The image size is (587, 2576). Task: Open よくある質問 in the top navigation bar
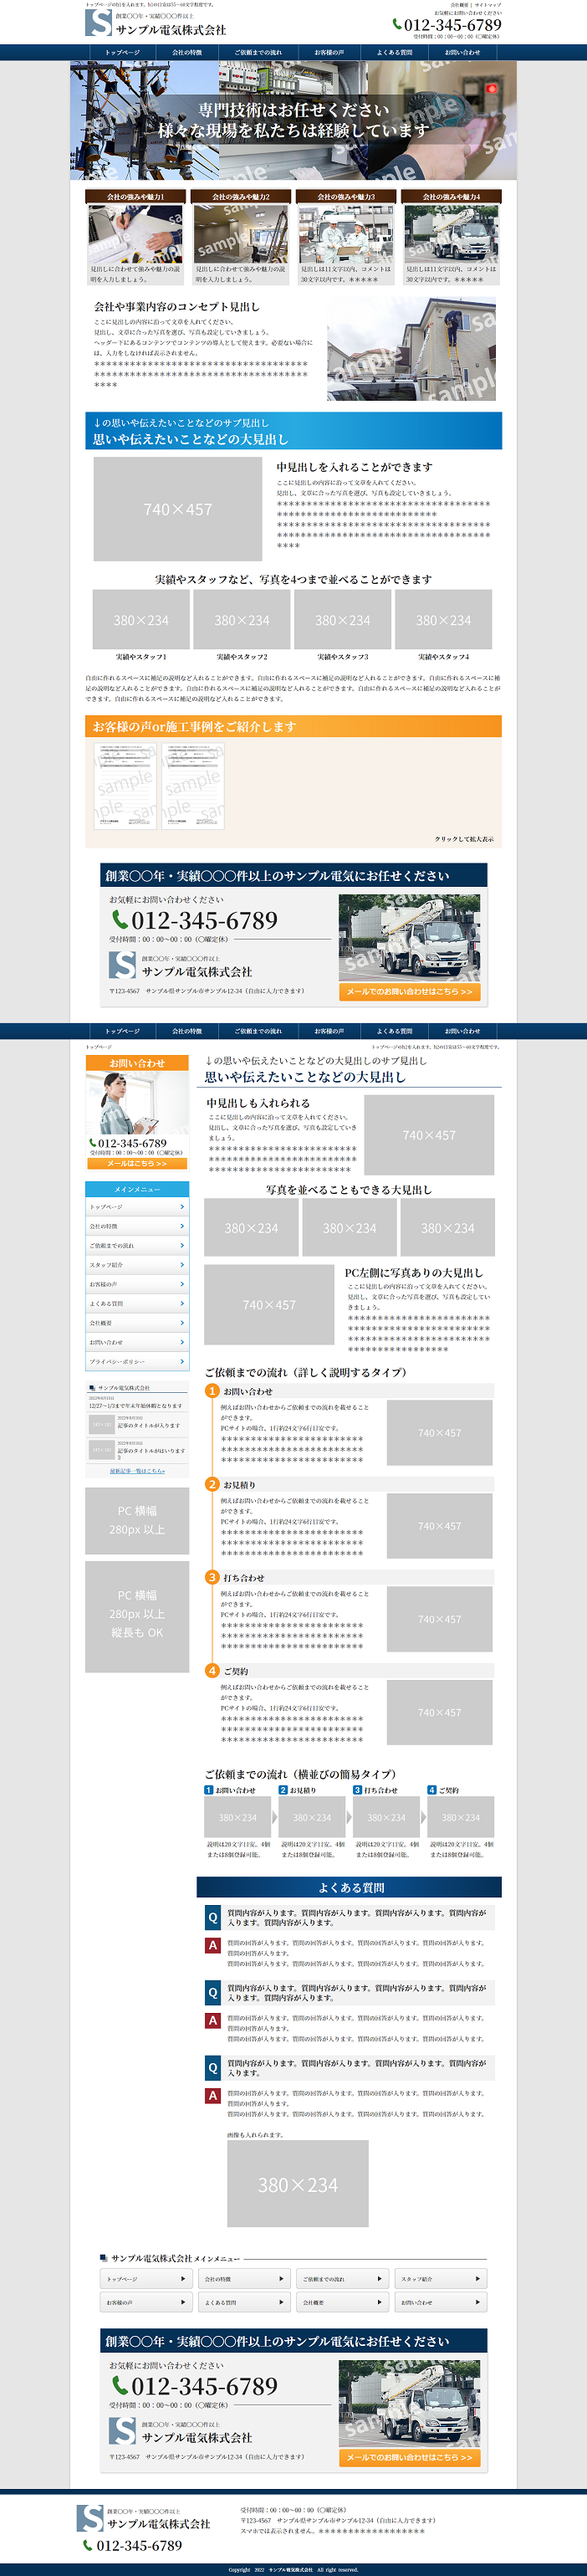[394, 52]
